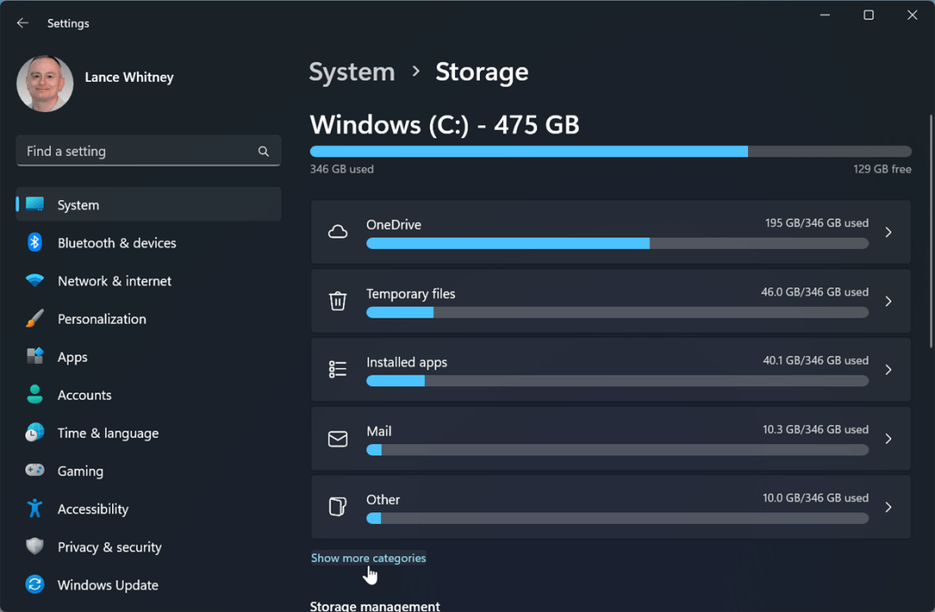Minimize the Settings window
The width and height of the screenshot is (935, 612).
[825, 15]
